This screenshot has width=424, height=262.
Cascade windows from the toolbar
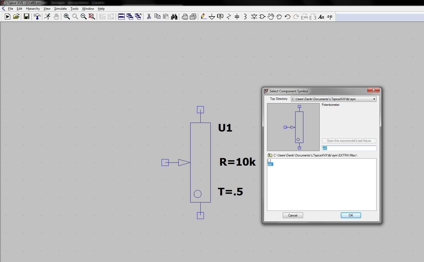tap(130, 17)
